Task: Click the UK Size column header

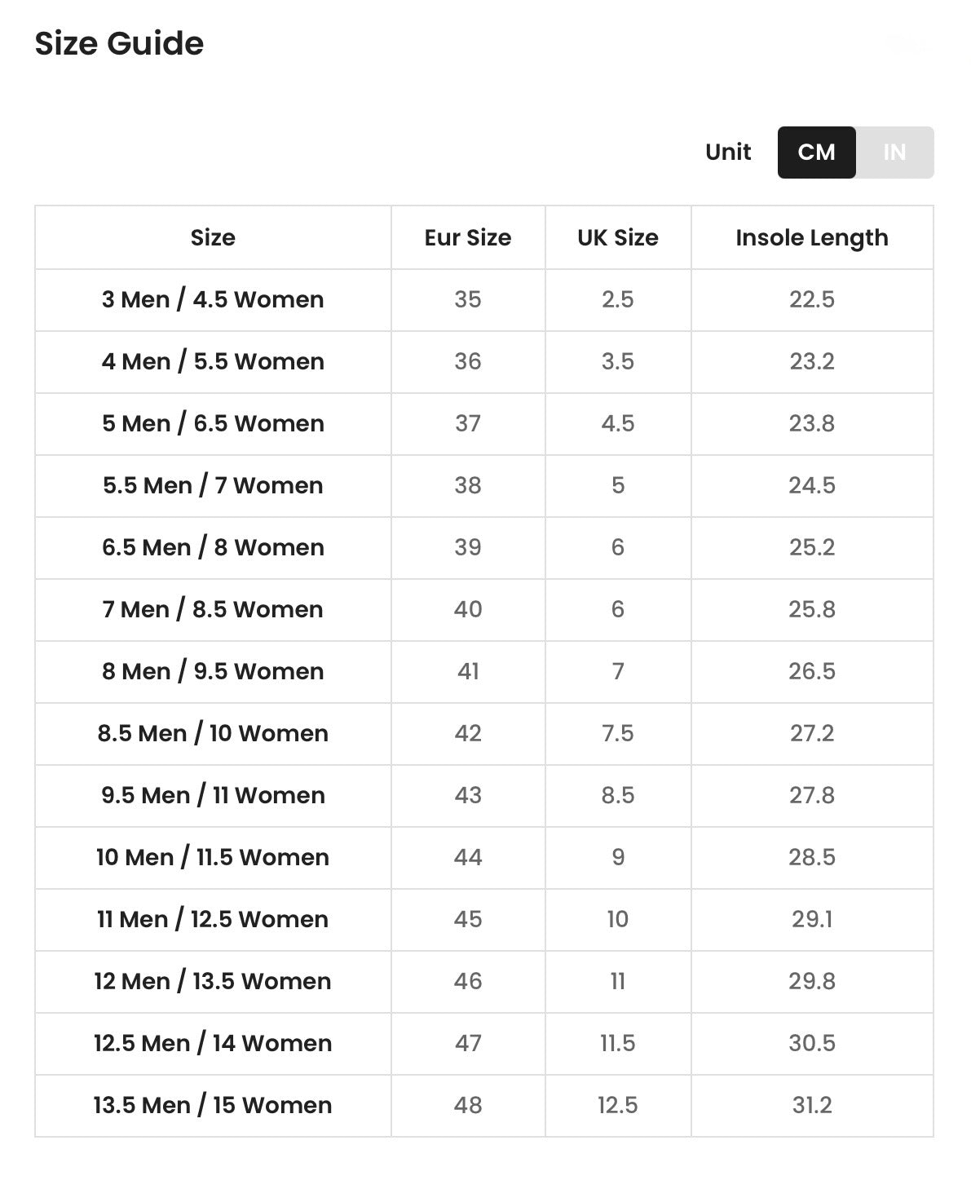Action: (618, 237)
